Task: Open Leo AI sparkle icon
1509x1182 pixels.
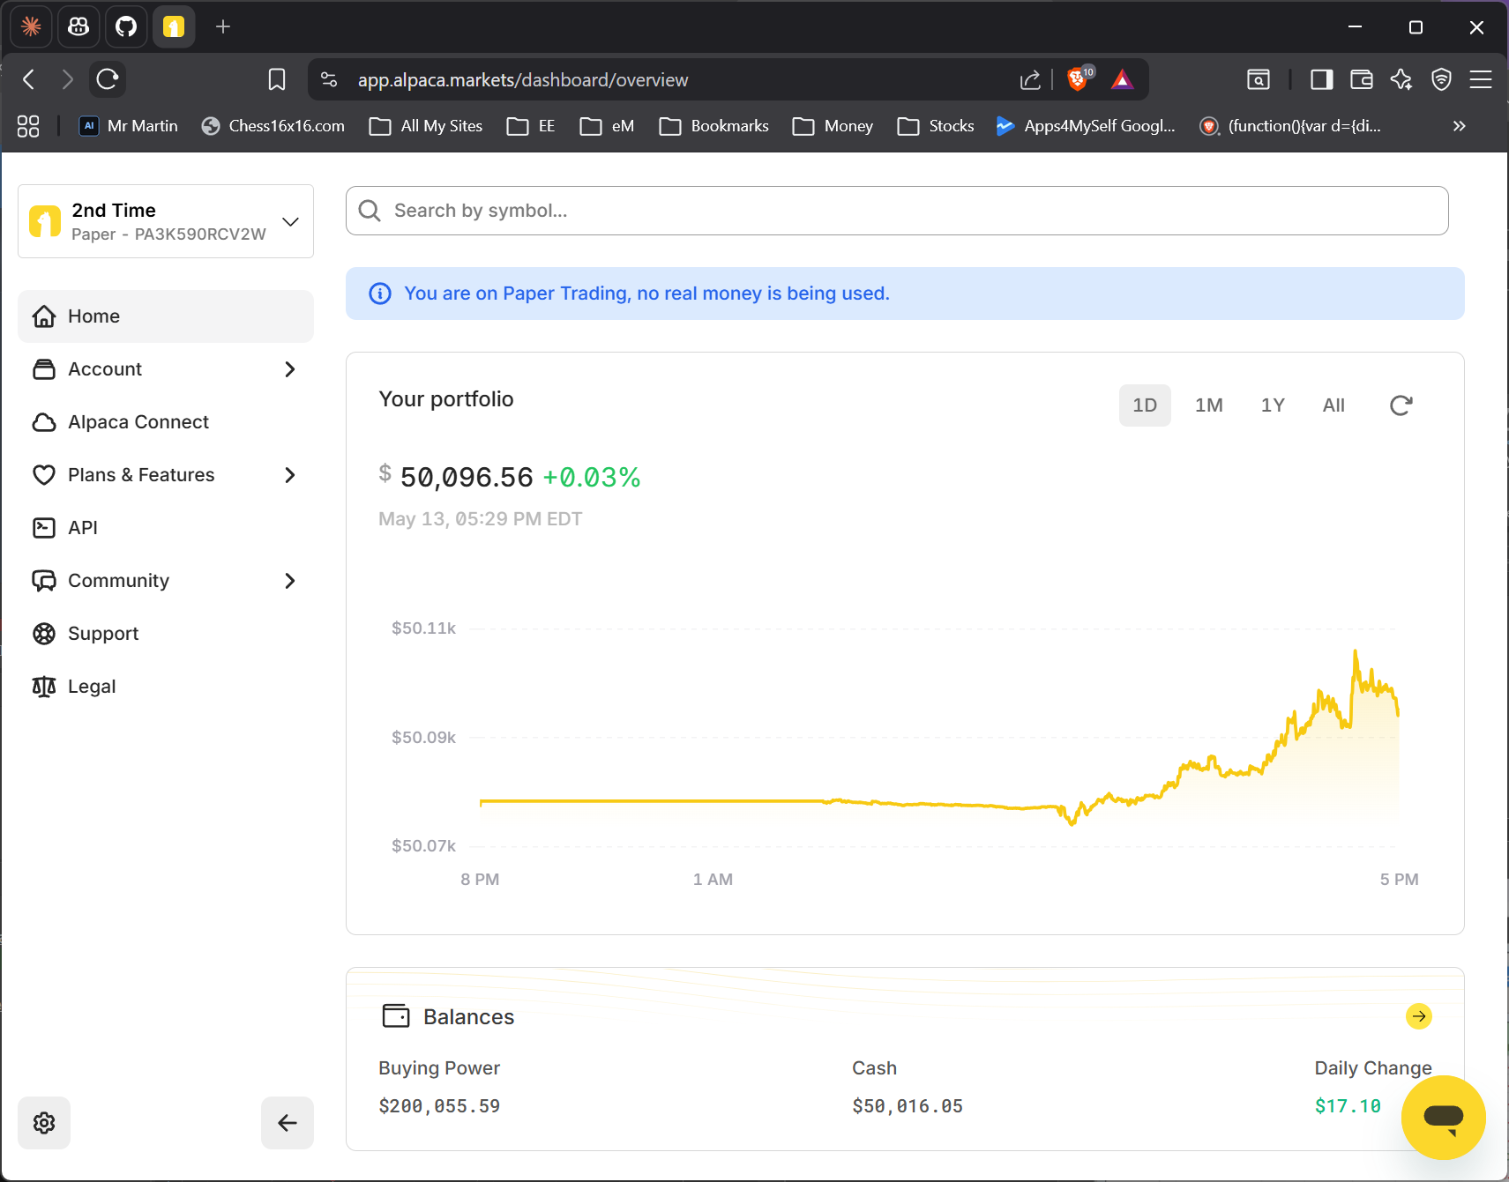Action: click(x=1401, y=80)
